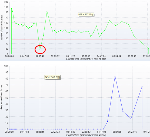150x137 pixels.
Task: Click the 03:11:23 tick on response chart
Action: coord(71,132)
